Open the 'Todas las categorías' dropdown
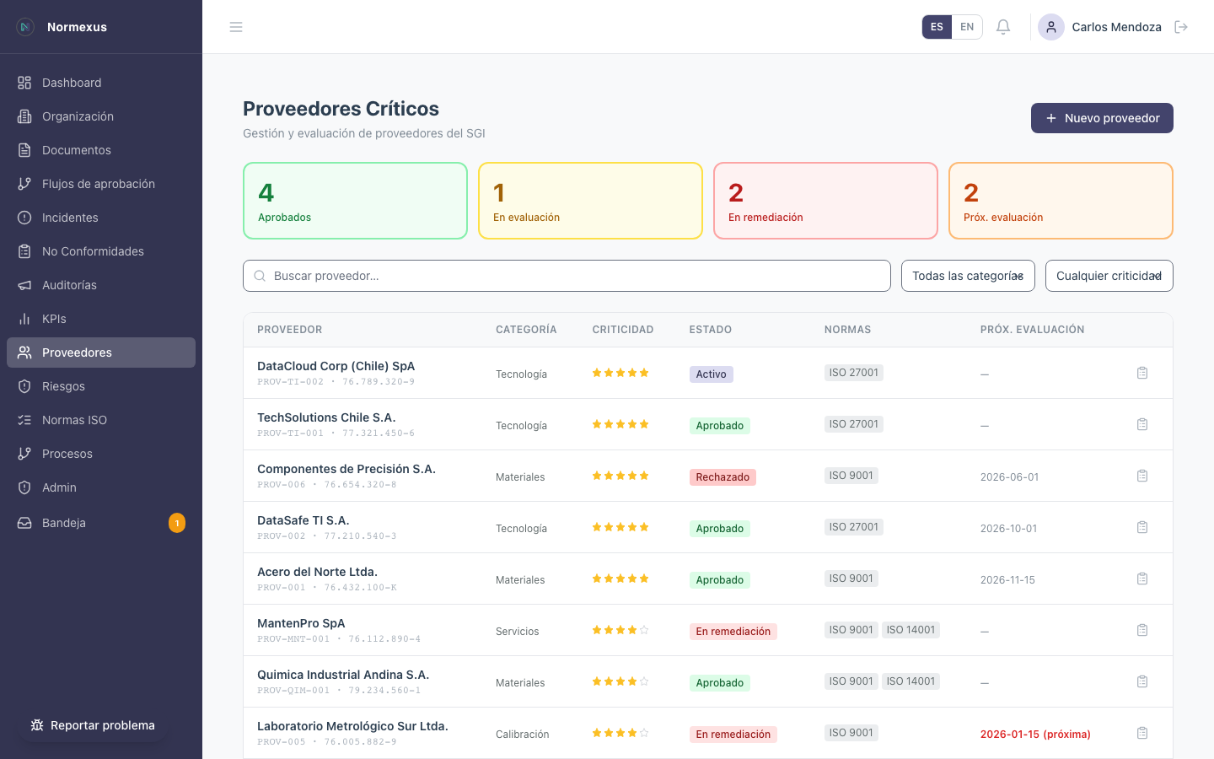The height and width of the screenshot is (759, 1214). [x=968, y=276]
